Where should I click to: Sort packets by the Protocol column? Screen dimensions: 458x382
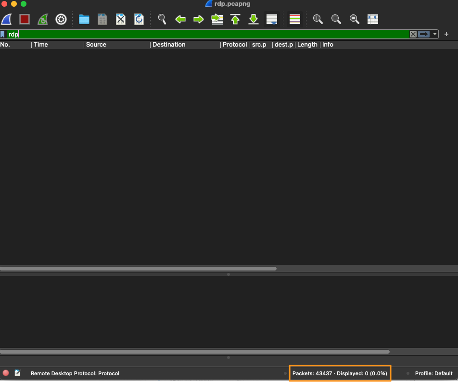(234, 45)
